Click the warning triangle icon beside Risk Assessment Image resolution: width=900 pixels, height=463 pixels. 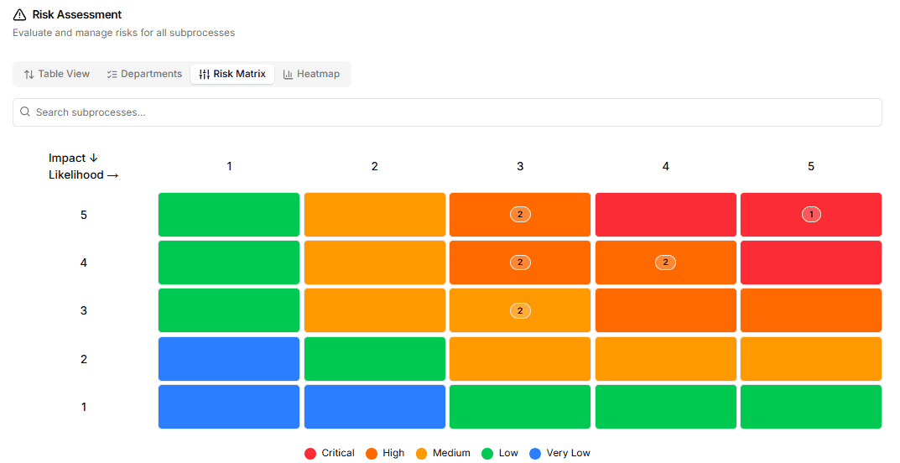pyautogui.click(x=19, y=15)
